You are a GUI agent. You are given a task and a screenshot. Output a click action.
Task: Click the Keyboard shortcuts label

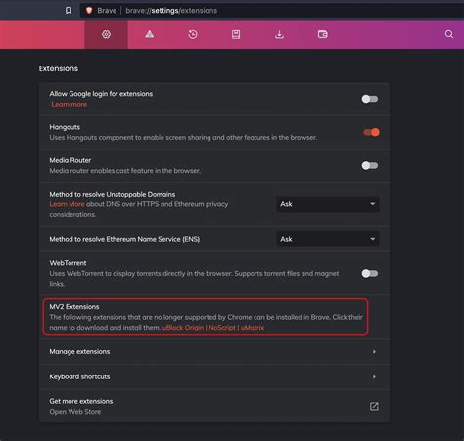coord(79,376)
